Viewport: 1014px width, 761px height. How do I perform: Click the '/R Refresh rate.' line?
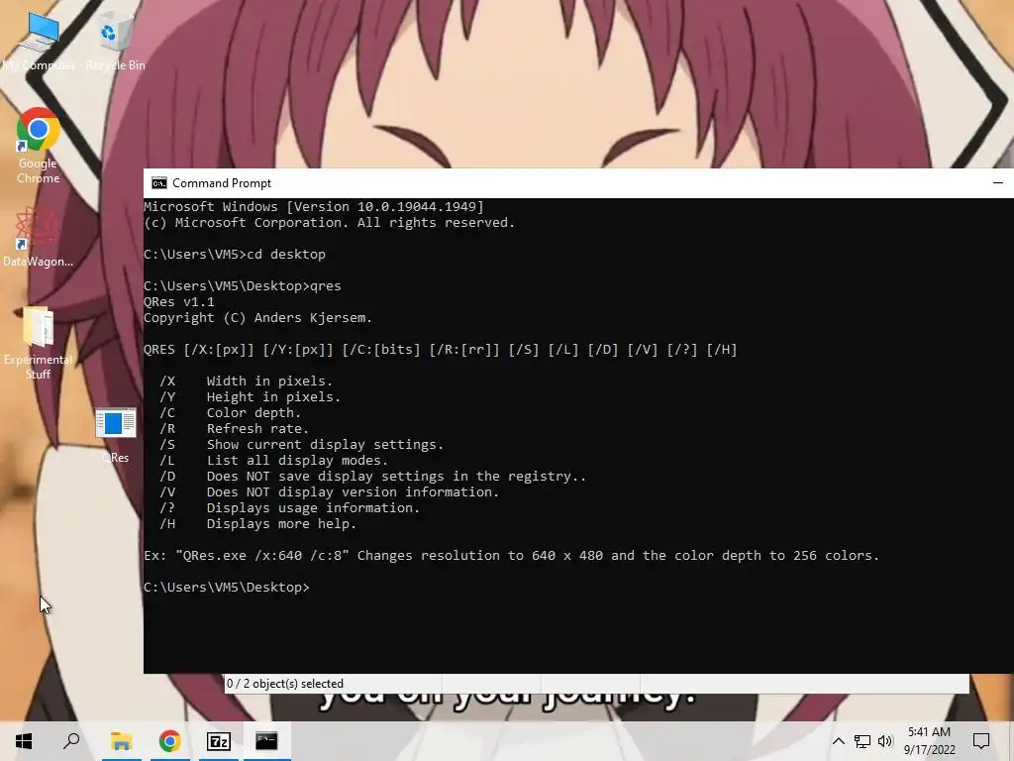[x=234, y=428]
